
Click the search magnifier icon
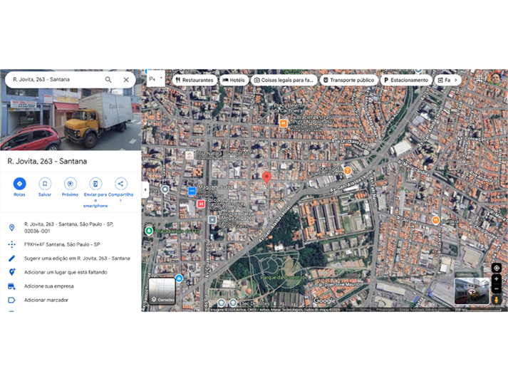point(108,80)
